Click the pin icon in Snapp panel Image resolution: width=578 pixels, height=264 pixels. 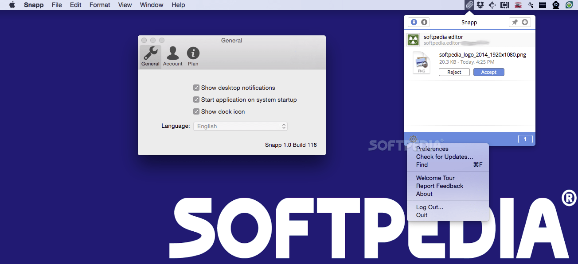pos(515,22)
